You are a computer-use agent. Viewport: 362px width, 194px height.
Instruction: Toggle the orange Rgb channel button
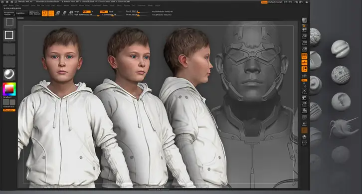(x=86, y=11)
